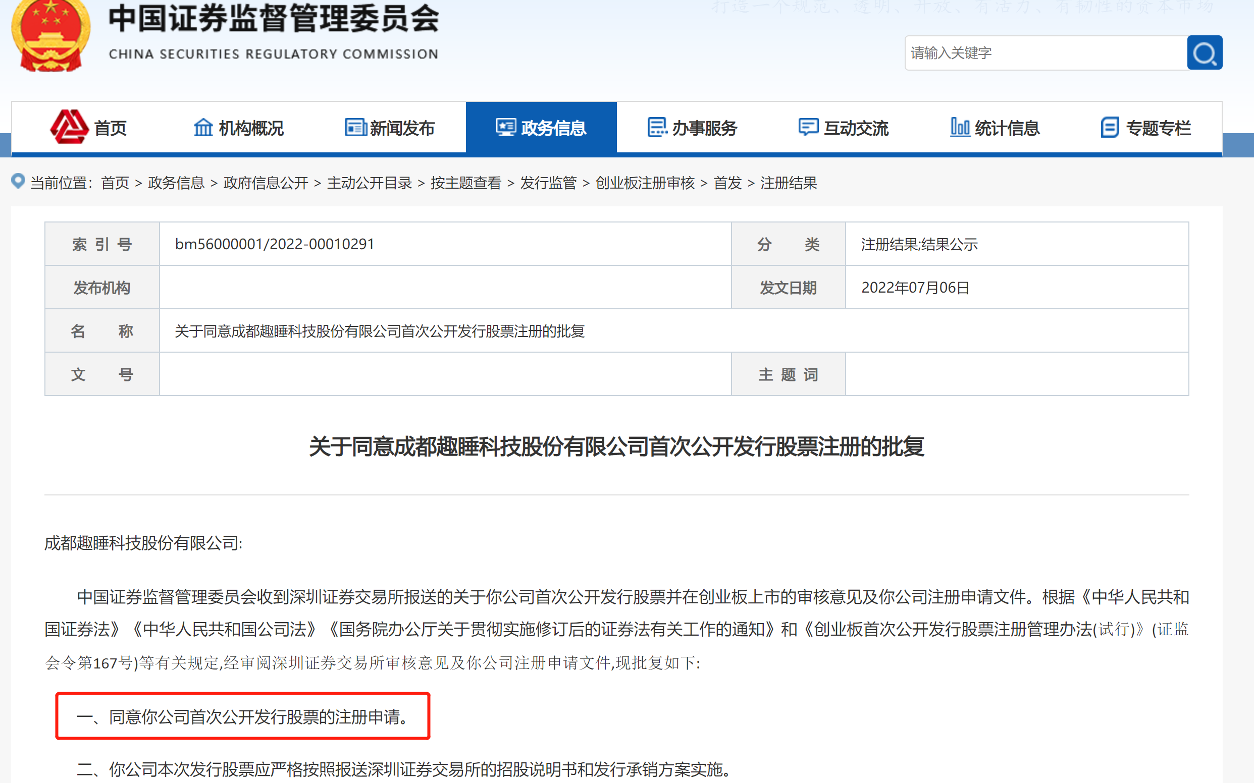1254x783 pixels.
Task: Click the 注册结果:结果公示 category value
Action: coord(919,244)
